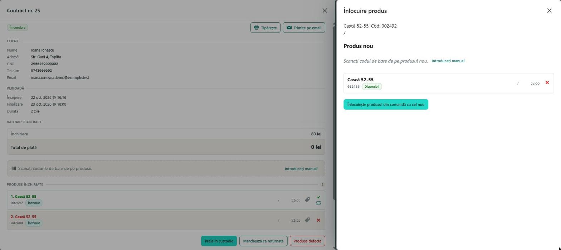This screenshot has width=561, height=250.
Task: Open manual entry in replacement panel
Action: click(448, 61)
